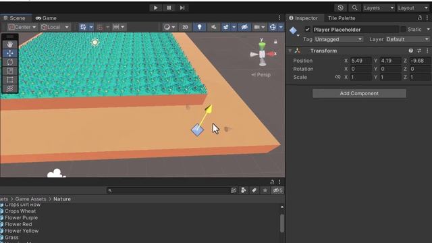Switch to the Tile Palette tab
This screenshot has width=432, height=243.
(x=342, y=18)
